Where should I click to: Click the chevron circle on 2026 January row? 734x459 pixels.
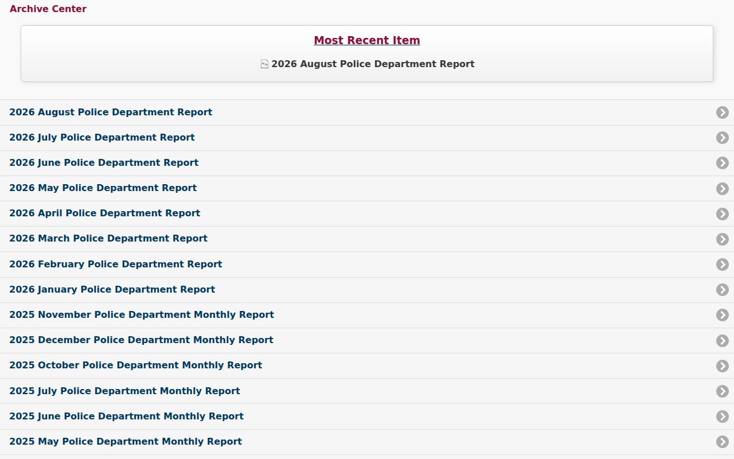point(723,290)
